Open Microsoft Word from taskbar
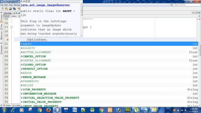This screenshot has height=113, width=201. pyautogui.click(x=75, y=110)
